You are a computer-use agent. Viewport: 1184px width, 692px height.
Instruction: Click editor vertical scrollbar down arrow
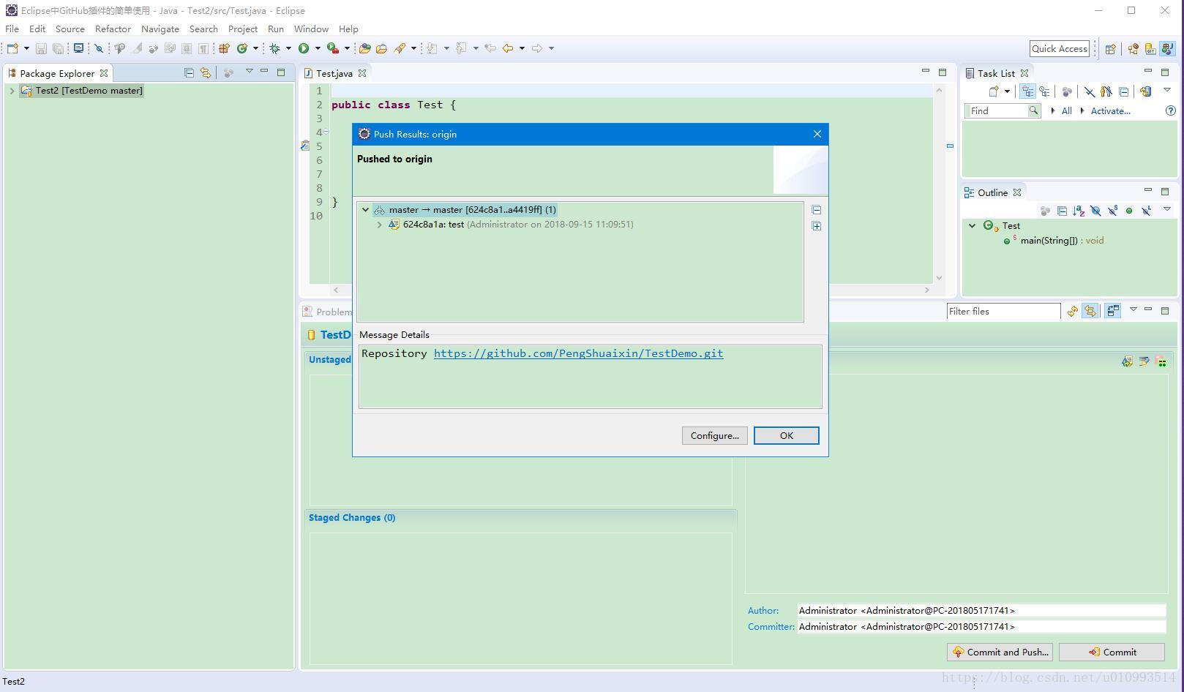(939, 278)
